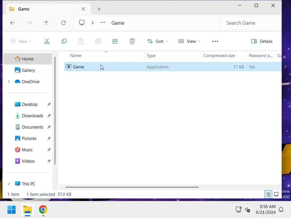Switch to large thumbnails view in status bar
This screenshot has width=291, height=218.
coord(276,194)
